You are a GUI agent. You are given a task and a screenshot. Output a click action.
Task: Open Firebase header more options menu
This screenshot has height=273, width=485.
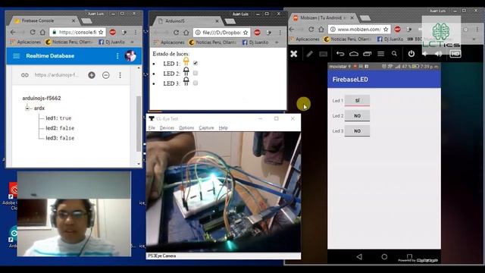point(117,56)
